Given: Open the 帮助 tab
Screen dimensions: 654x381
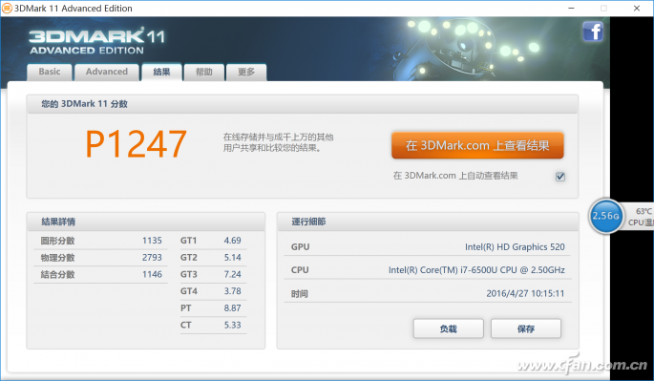Looking at the screenshot, I should tap(204, 72).
